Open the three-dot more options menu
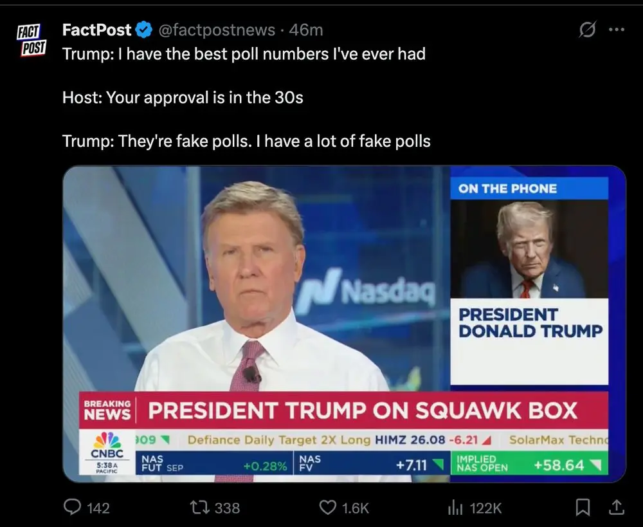Screen dimensions: 643x527 click(616, 30)
